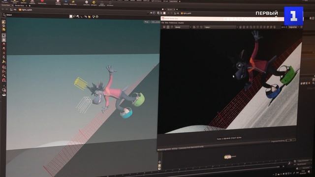The width and height of the screenshot is (315, 177).
Task: Click the yellow triangle handle icon in left toolbar
Action: click(x=4, y=61)
